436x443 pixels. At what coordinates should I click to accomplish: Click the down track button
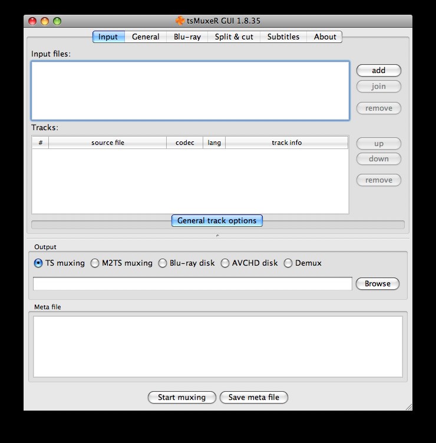click(x=379, y=159)
